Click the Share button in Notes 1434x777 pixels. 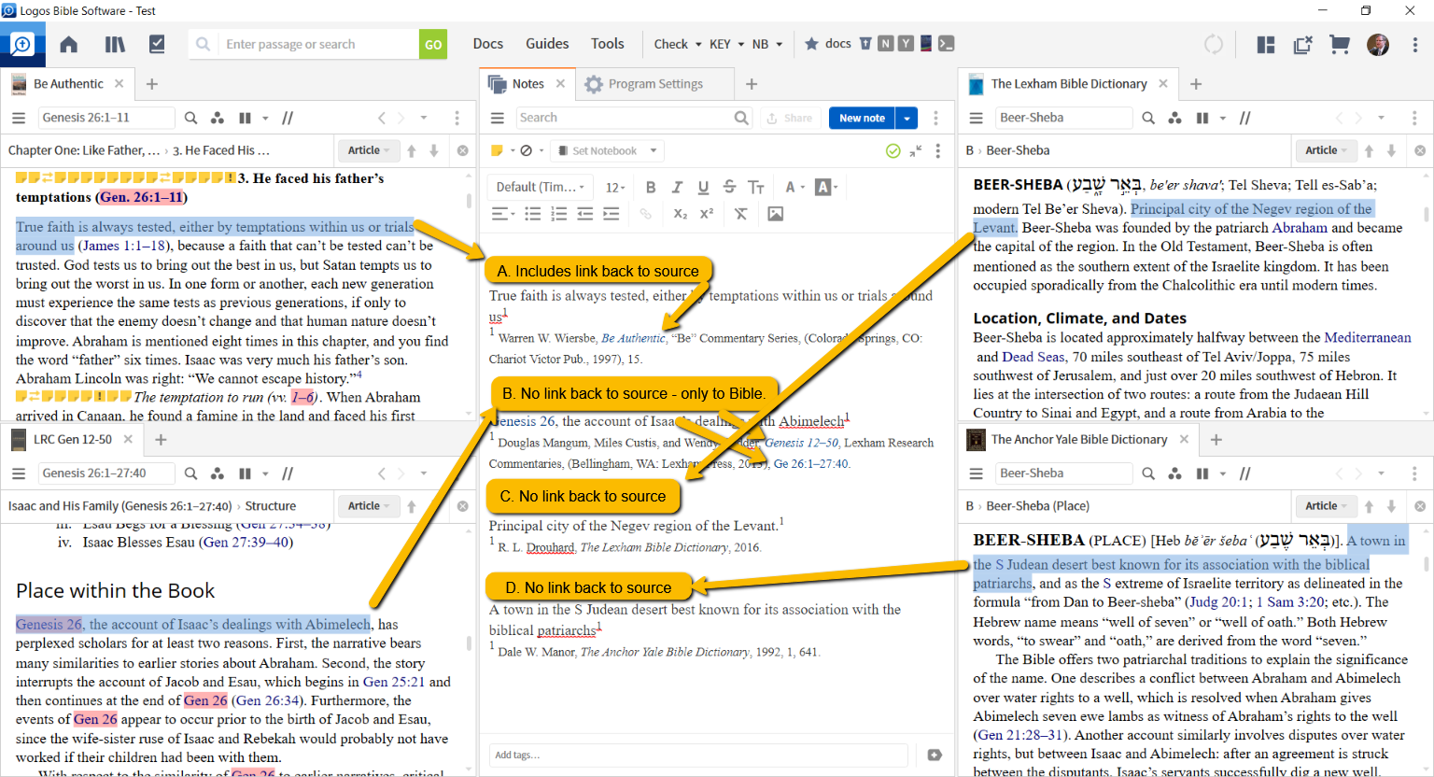click(790, 118)
